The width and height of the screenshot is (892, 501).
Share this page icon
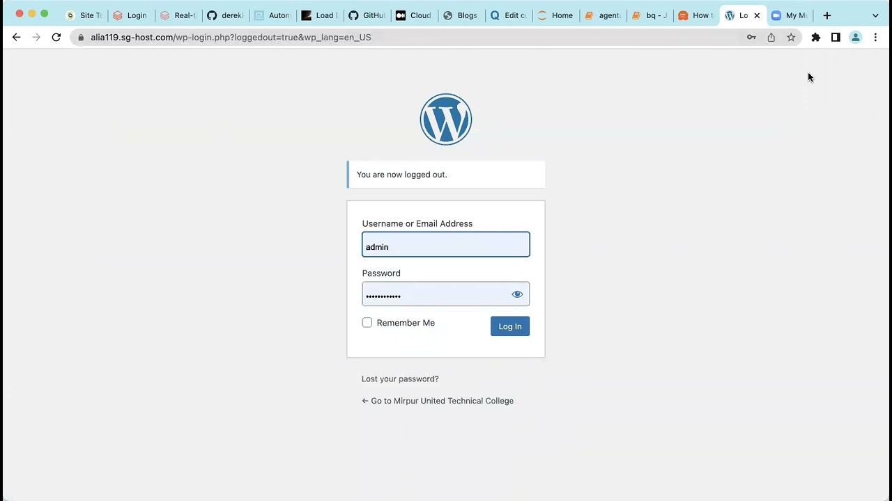[771, 38]
